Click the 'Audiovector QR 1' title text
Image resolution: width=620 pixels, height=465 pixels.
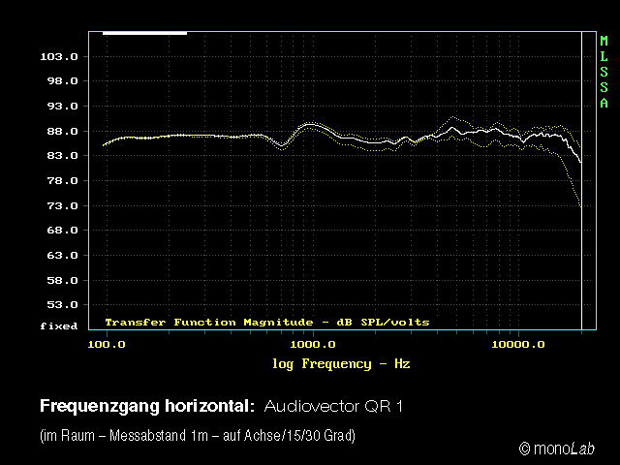tap(332, 405)
